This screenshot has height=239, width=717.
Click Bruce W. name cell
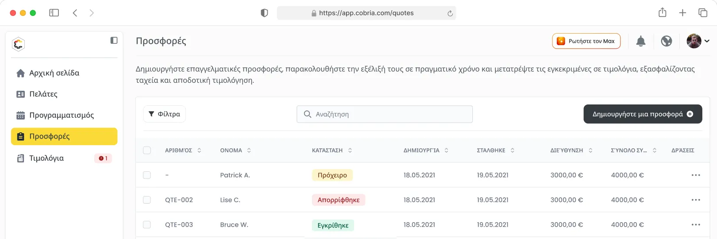pyautogui.click(x=234, y=225)
